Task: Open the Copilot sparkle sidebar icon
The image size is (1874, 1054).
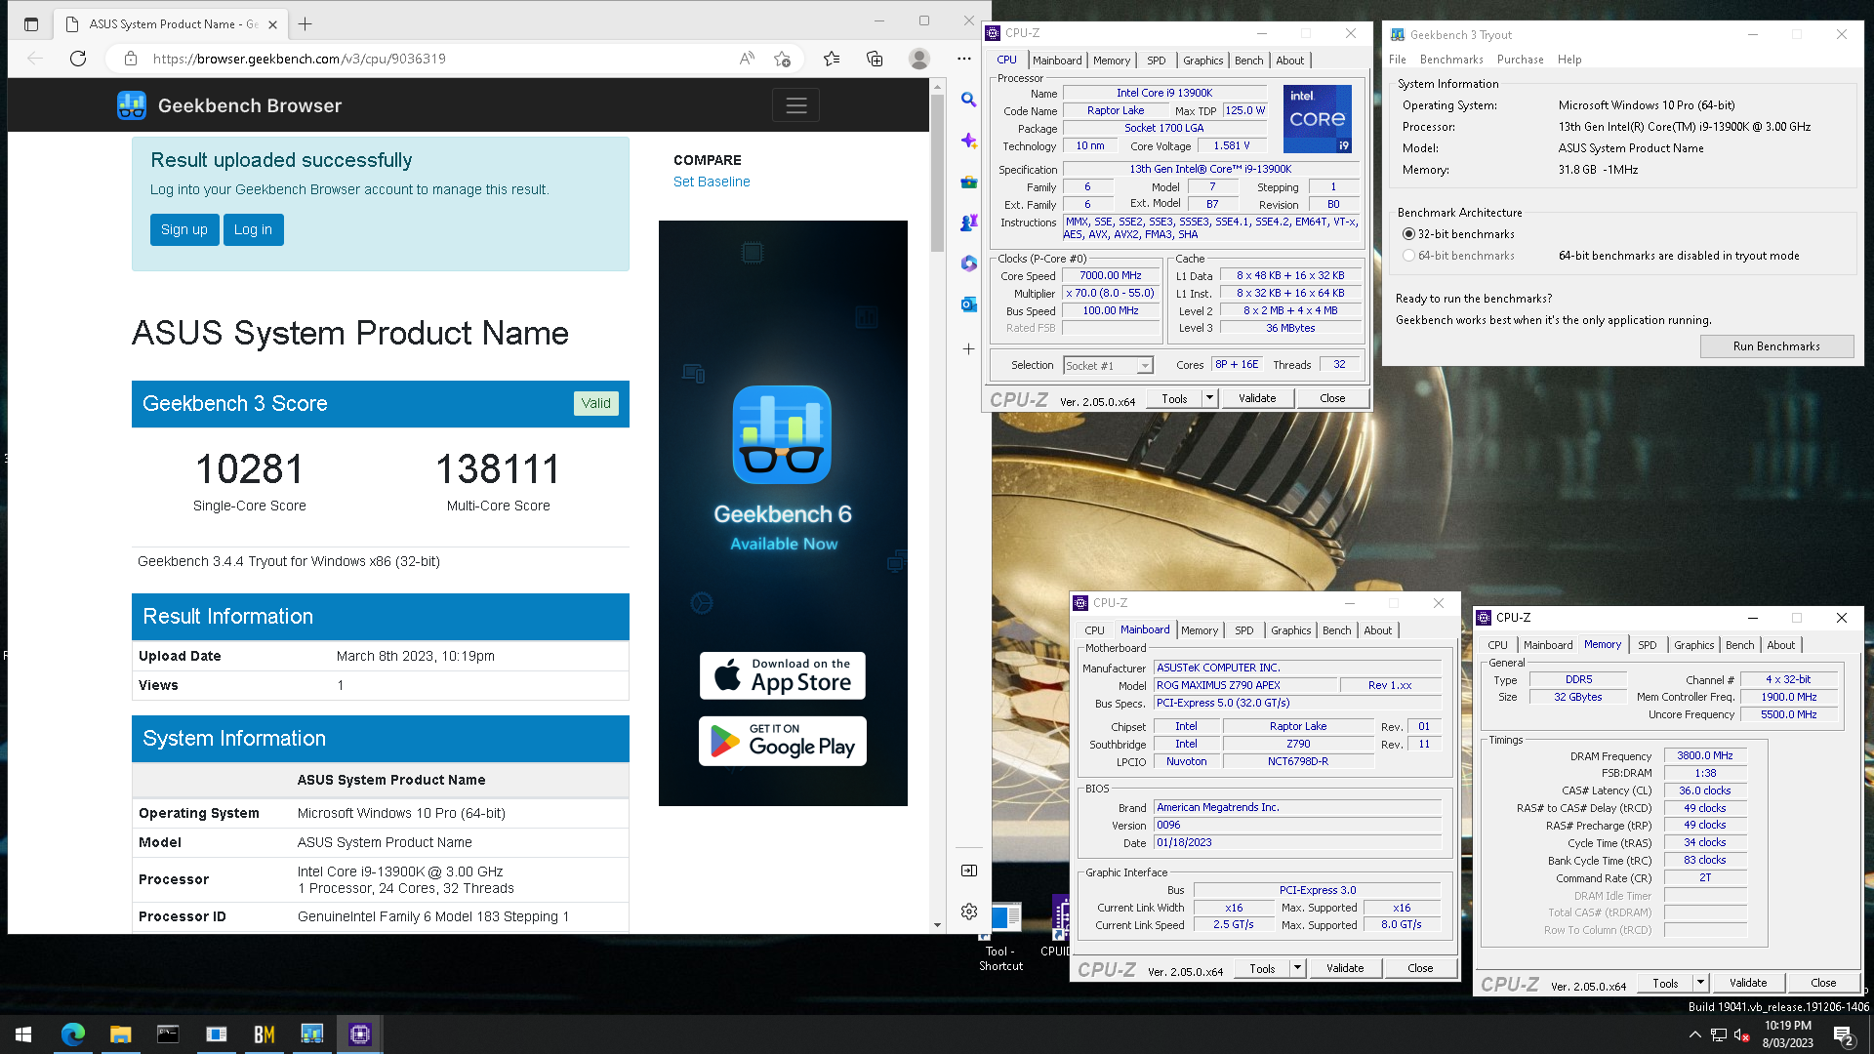Action: (968, 141)
